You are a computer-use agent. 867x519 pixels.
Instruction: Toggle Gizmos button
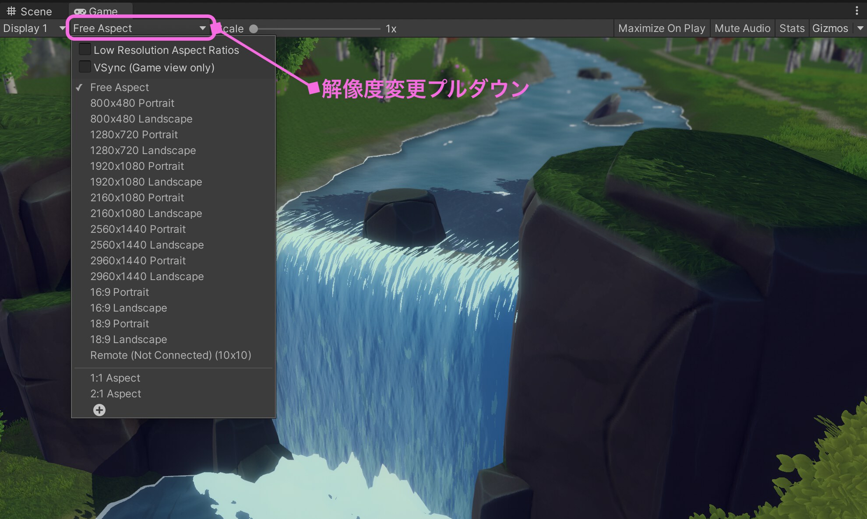(x=830, y=28)
